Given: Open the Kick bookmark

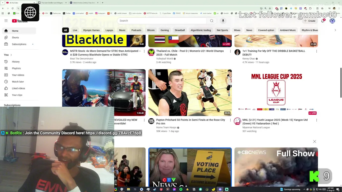Looking at the screenshot, I should tap(16, 13).
